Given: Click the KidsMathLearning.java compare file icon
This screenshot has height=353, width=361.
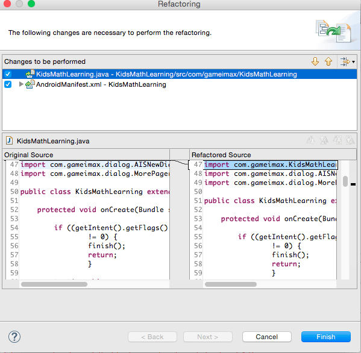Looking at the screenshot, I should 9,140.
